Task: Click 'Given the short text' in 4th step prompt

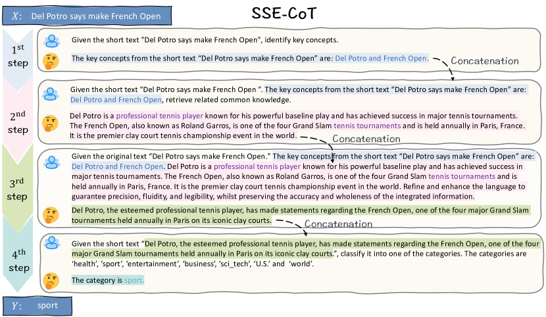Action: 105,244
